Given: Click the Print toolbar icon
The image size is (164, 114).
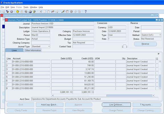Looking at the screenshot, I should 30,12.
